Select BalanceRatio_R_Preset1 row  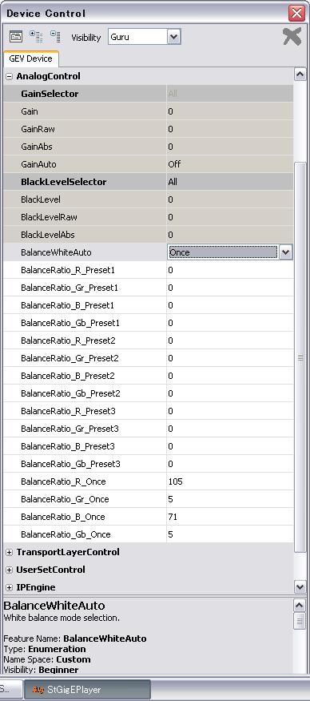point(148,270)
